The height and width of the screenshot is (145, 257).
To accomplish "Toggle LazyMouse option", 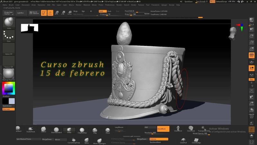I will click(x=119, y=127).
